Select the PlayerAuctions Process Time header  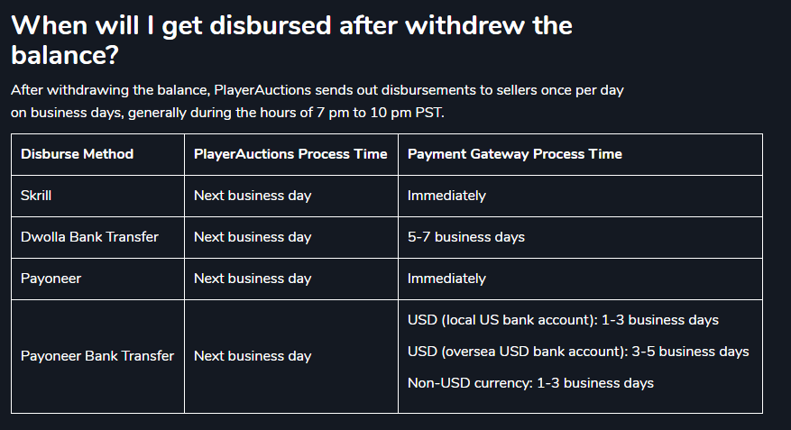point(290,154)
